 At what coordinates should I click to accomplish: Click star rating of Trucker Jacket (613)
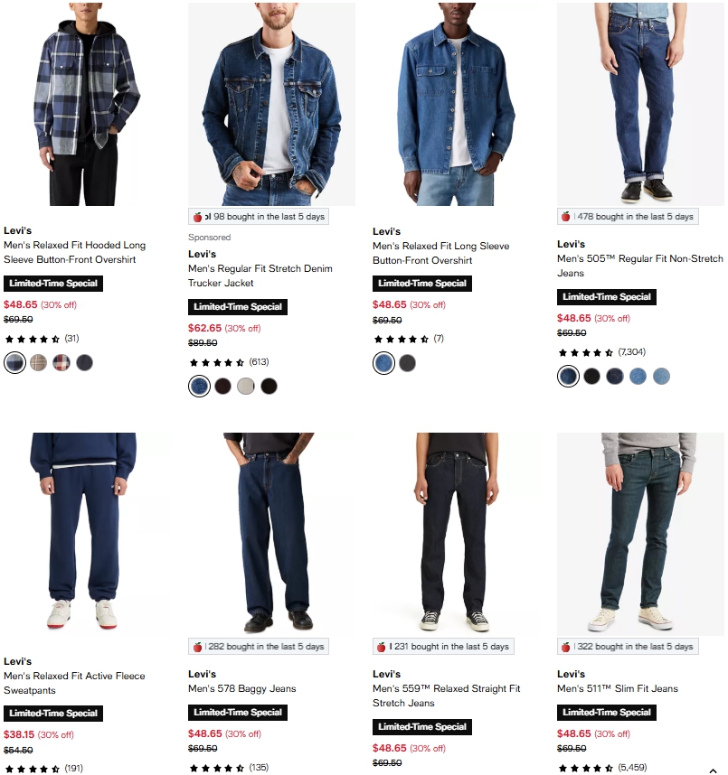tap(217, 363)
